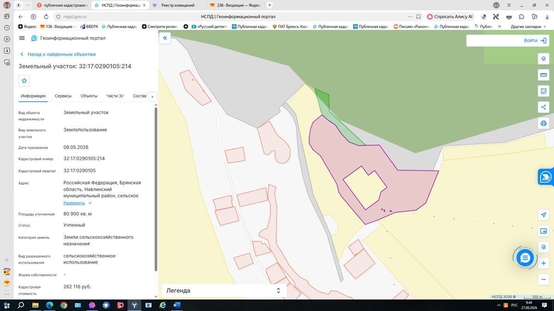The image size is (554, 311).
Task: Zoom in with the plus button
Action: pyautogui.click(x=543, y=263)
